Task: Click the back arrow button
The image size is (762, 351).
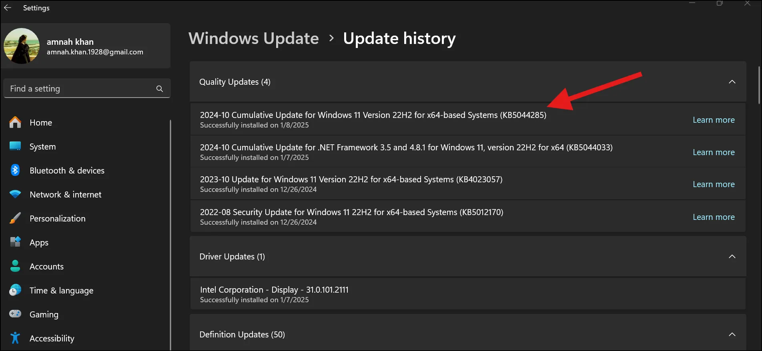Action: 8,8
